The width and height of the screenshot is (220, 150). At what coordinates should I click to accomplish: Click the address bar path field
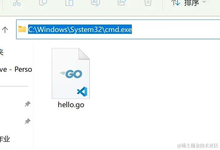tap(118, 29)
